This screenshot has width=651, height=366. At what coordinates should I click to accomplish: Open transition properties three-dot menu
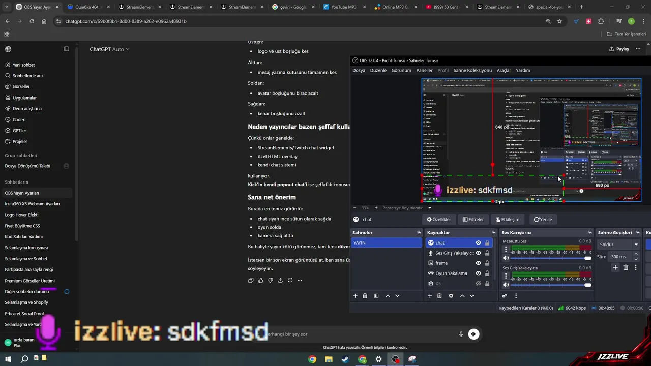[x=636, y=267]
